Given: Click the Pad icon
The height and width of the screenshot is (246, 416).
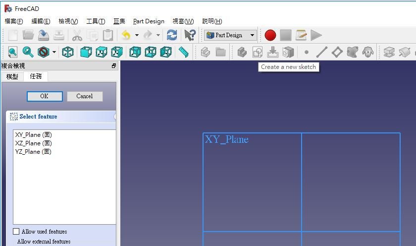Looking at the screenshot, I should [x=389, y=52].
